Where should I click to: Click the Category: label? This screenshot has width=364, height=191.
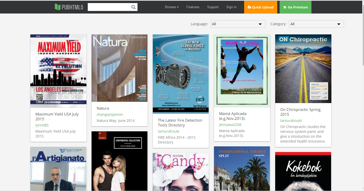[279, 24]
